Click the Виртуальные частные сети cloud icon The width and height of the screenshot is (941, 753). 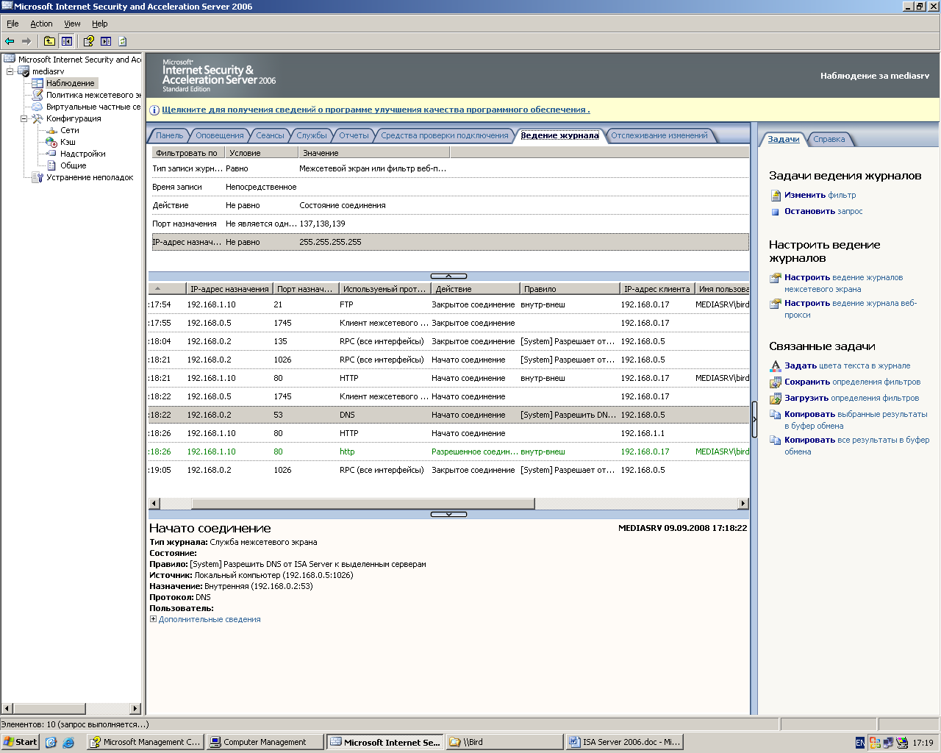(37, 107)
